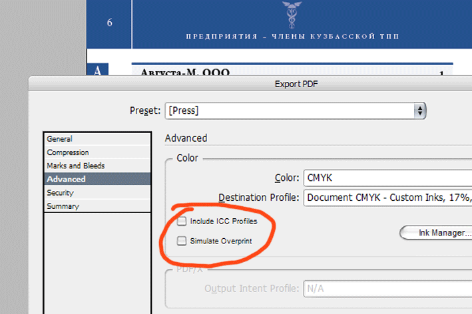The image size is (472, 314).
Task: Click page number 6 in document header
Action: click(110, 23)
